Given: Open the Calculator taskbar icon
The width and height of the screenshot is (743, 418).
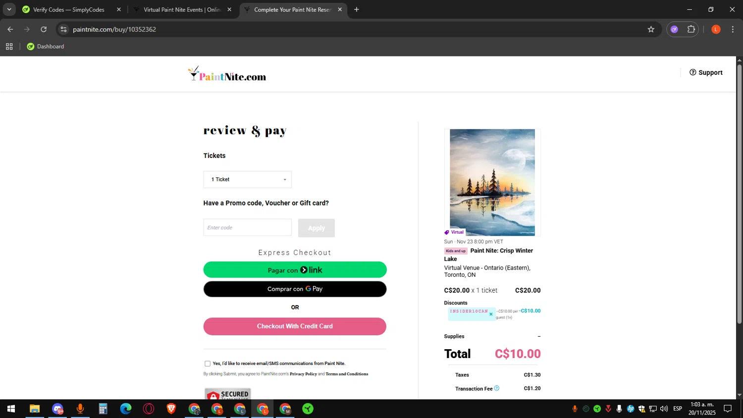Looking at the screenshot, I should 103,409.
